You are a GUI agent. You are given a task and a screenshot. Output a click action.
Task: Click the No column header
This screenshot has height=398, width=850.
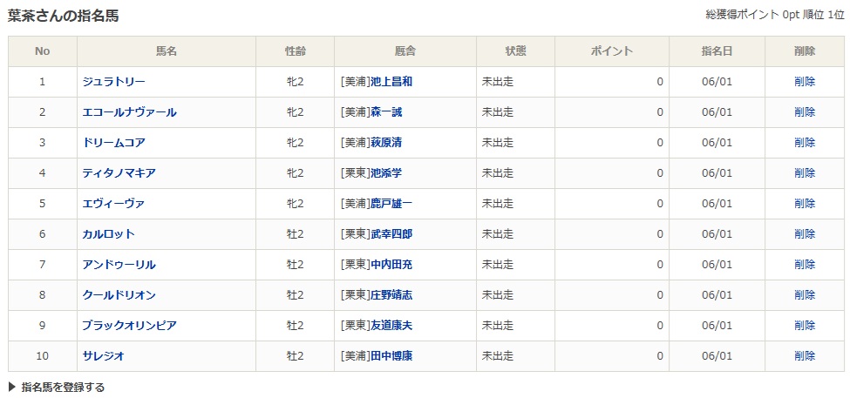pyautogui.click(x=43, y=51)
